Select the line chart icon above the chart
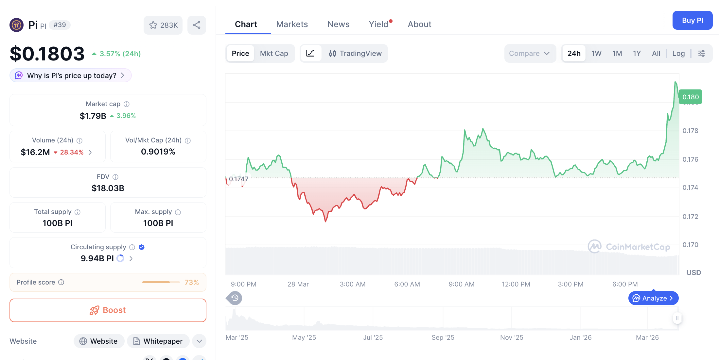719x360 pixels. 310,53
